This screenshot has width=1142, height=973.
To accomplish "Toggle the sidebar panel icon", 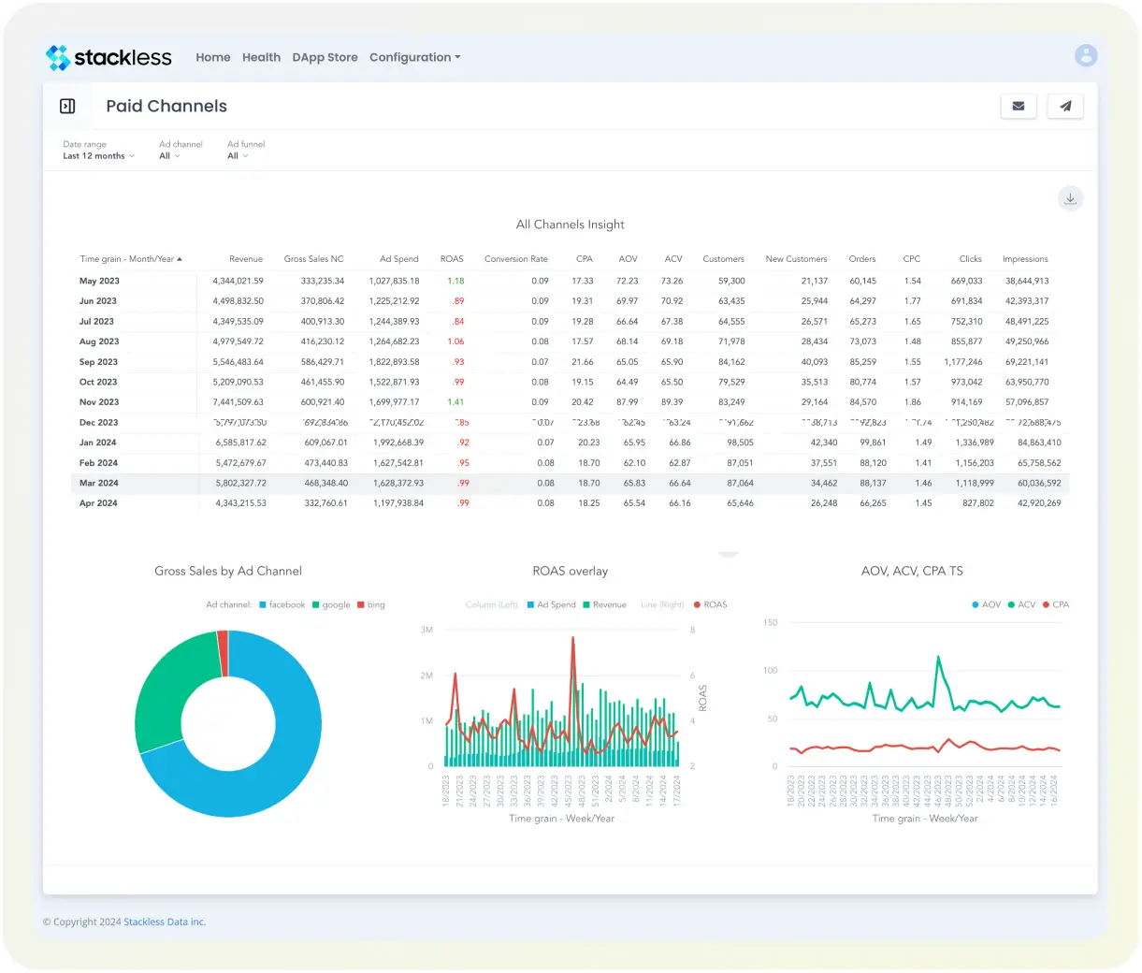I will coord(67,107).
